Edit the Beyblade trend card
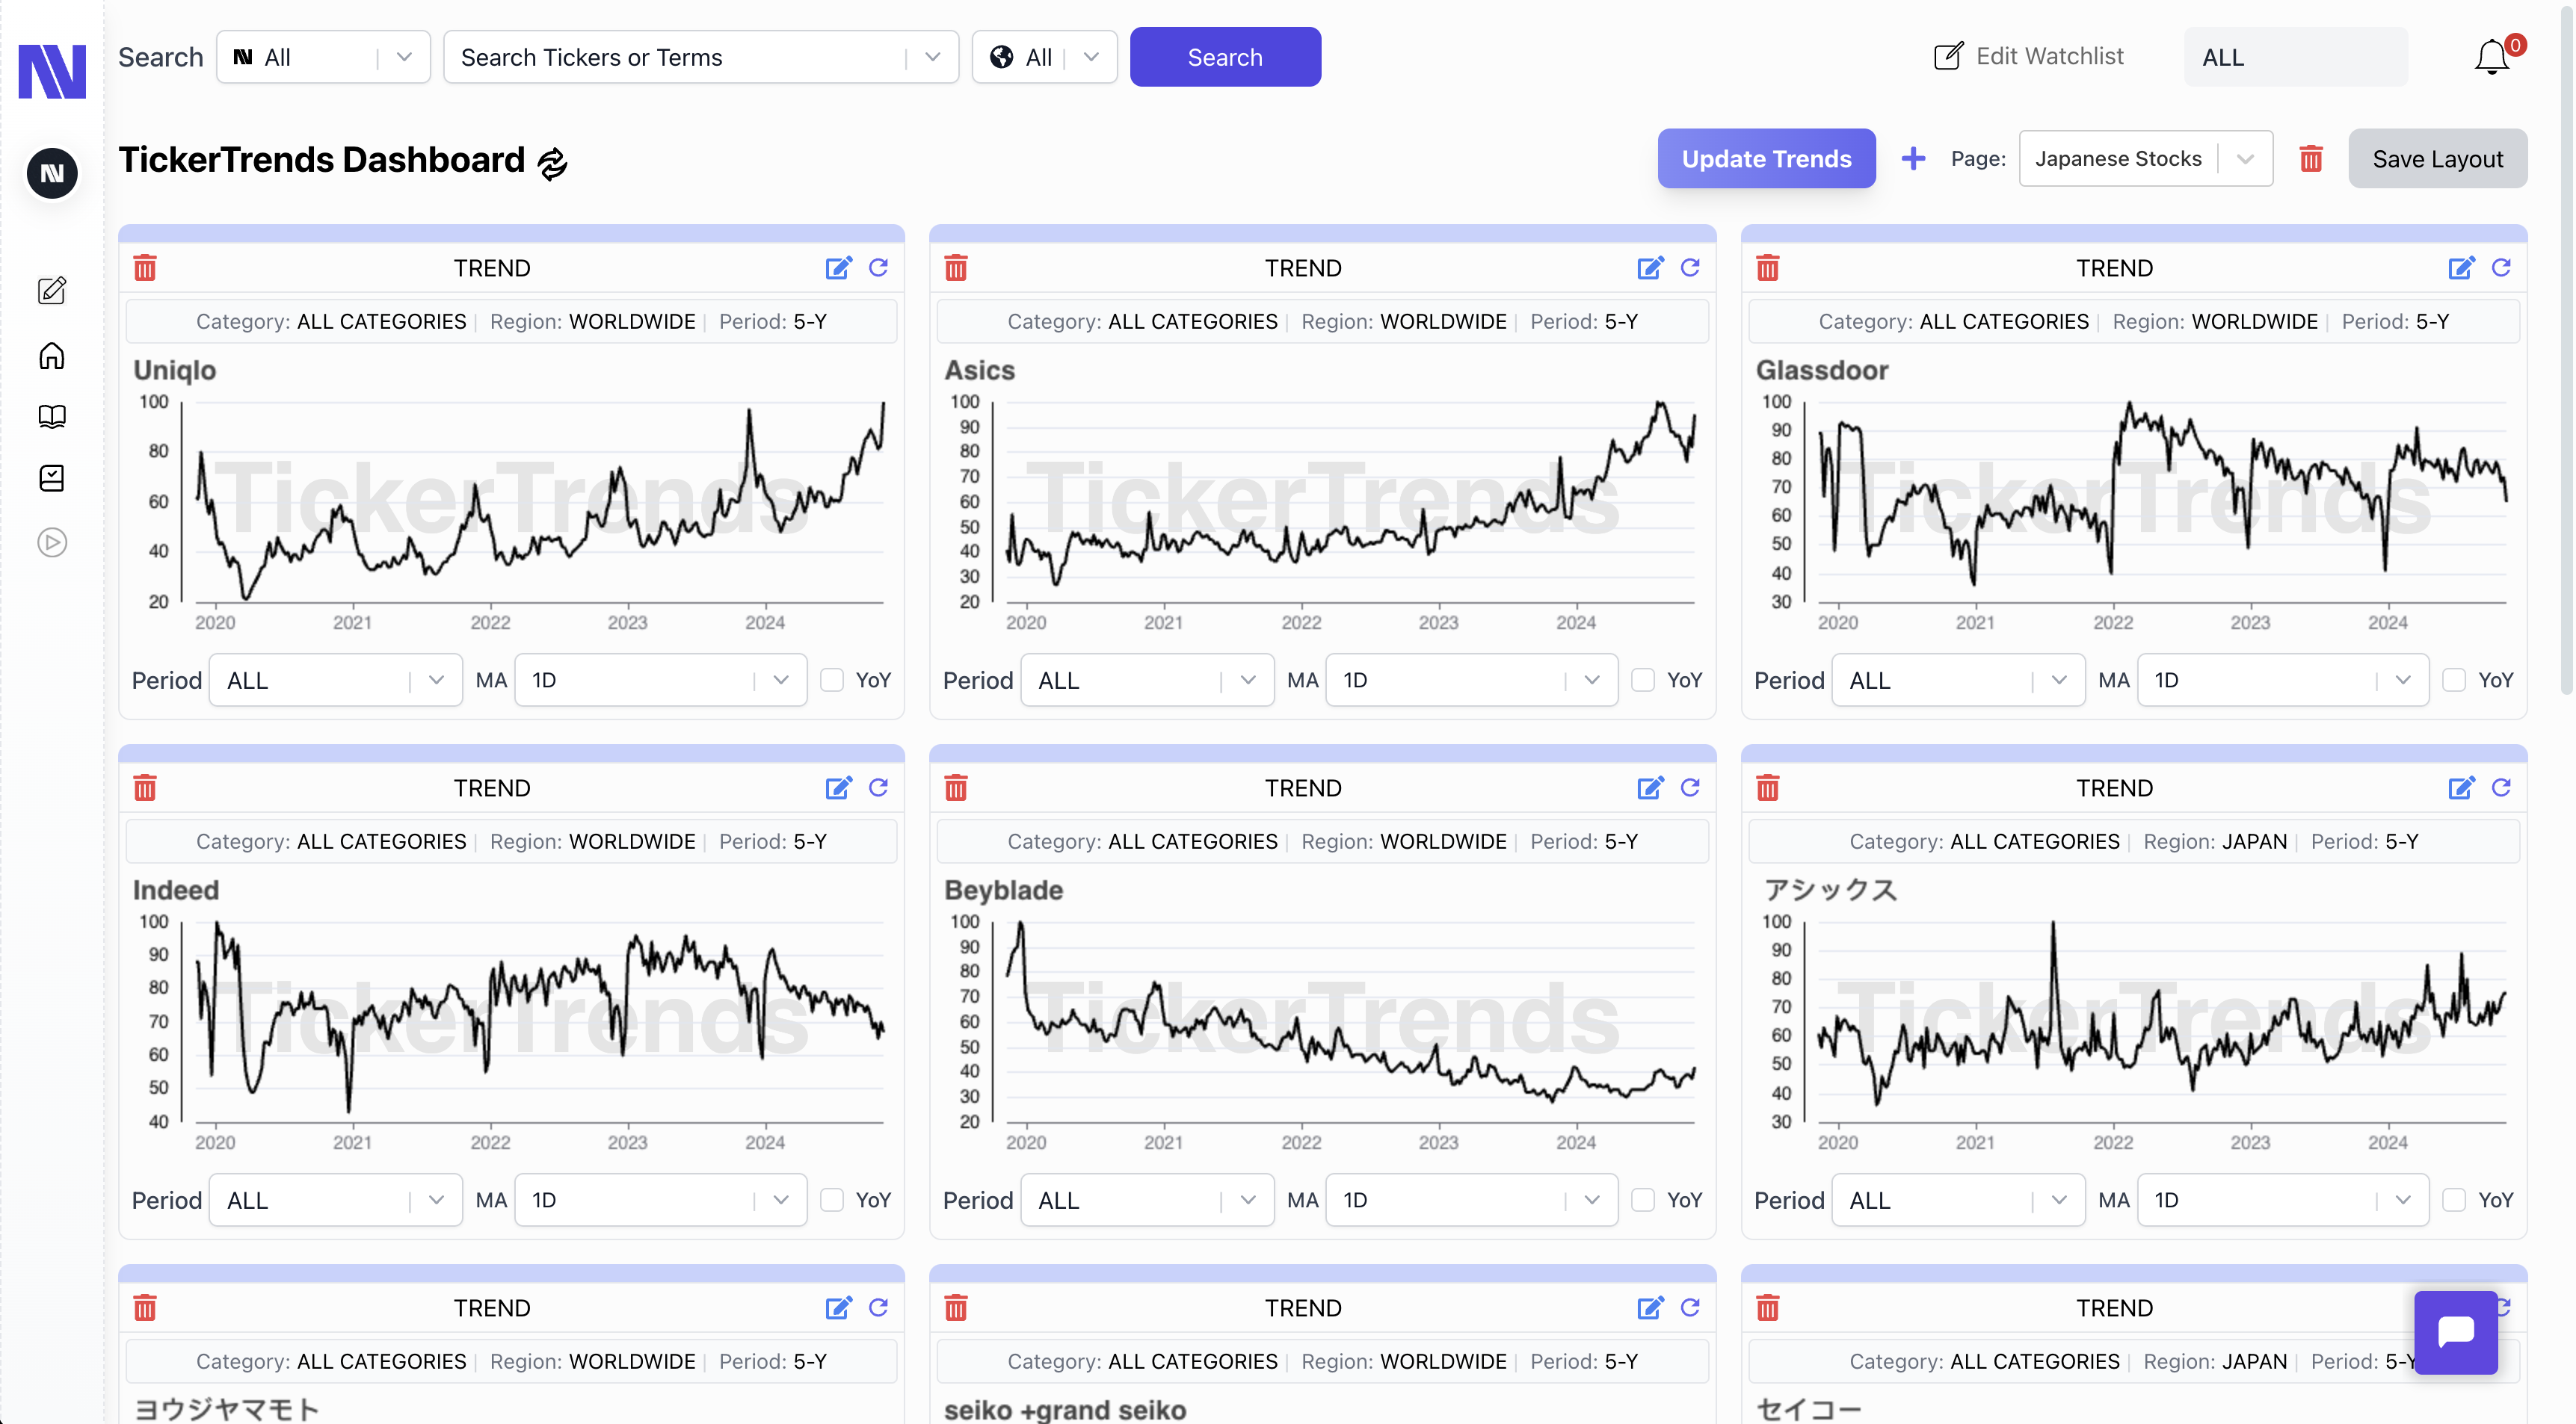2576x1424 pixels. coord(1650,787)
